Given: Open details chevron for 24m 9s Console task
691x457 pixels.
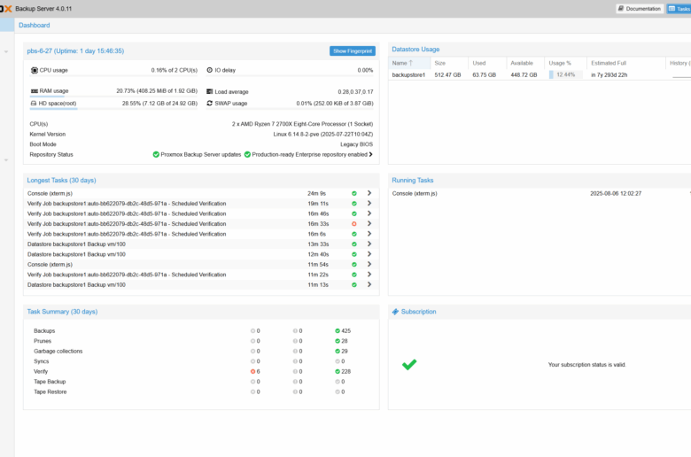Looking at the screenshot, I should (369, 193).
